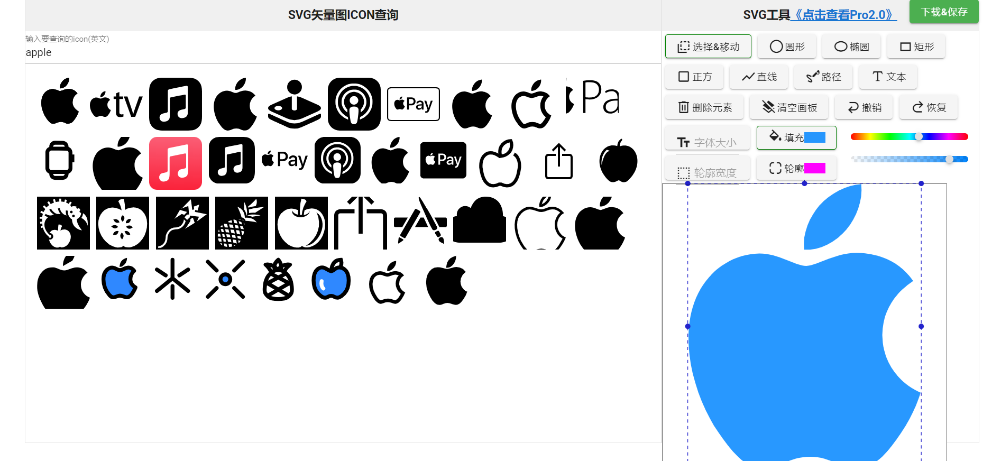
Task: Choose the outlined apple fruit icon in row two
Action: click(x=500, y=163)
